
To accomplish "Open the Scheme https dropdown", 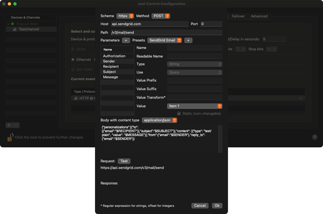I will point(125,16).
